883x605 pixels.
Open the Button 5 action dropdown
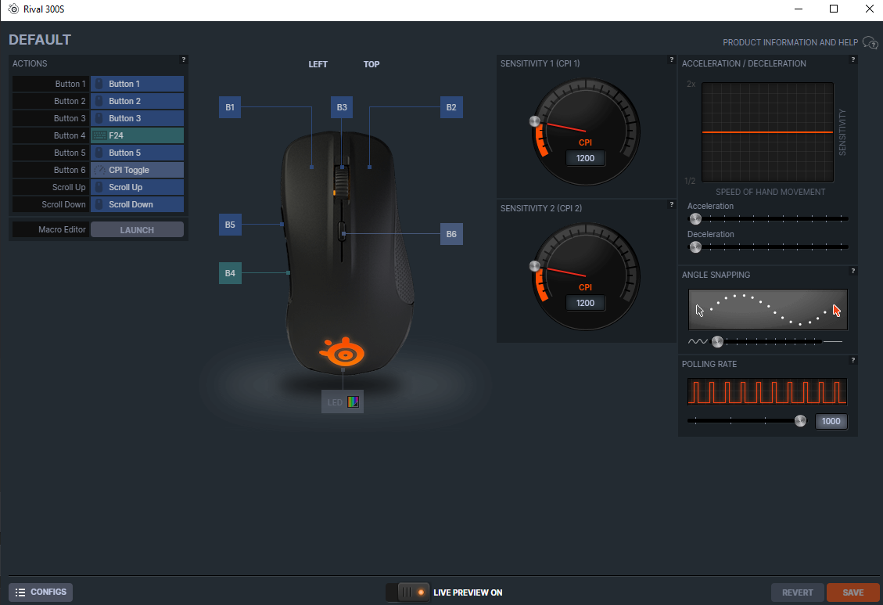point(137,153)
